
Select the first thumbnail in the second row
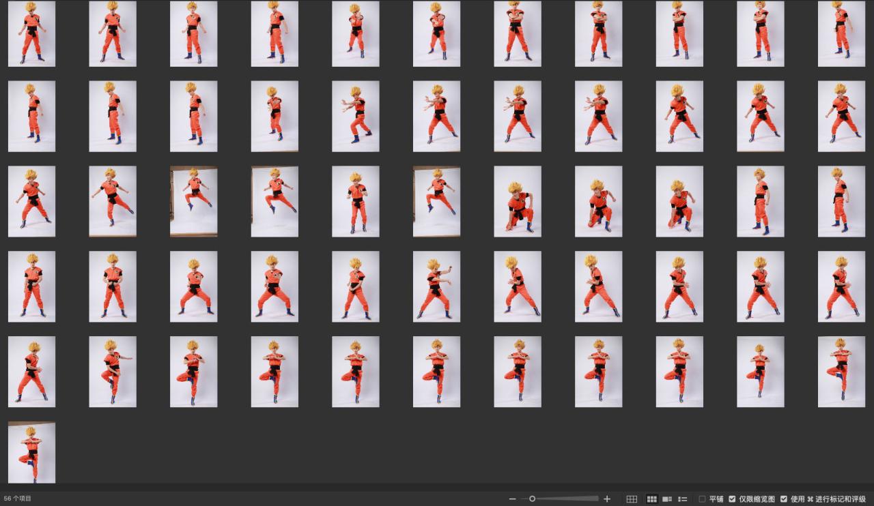31,116
